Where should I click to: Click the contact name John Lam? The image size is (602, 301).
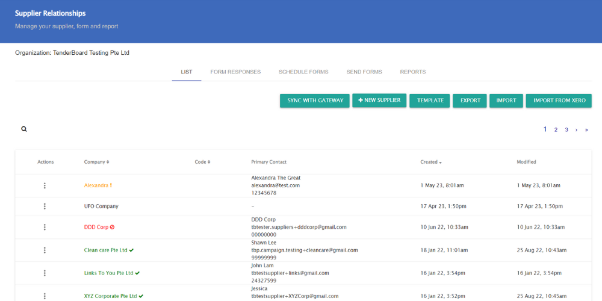262,265
